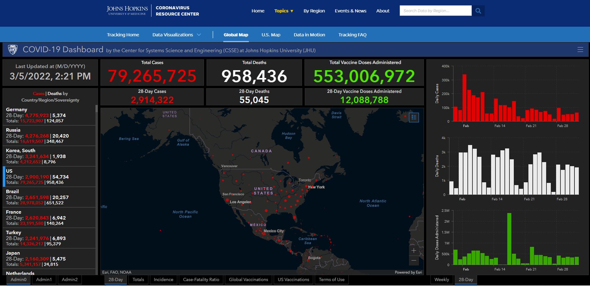Click the Johns Hopkins shield dashboard icon
This screenshot has width=590, height=286.
[x=13, y=49]
